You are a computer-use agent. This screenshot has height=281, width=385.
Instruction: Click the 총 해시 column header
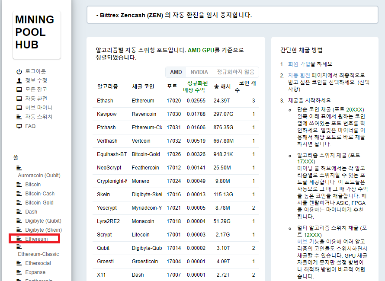coord(222,86)
